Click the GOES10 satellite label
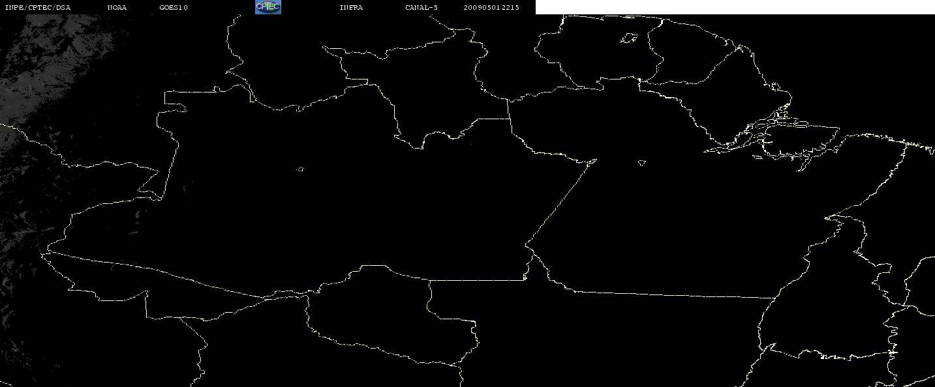 (174, 8)
